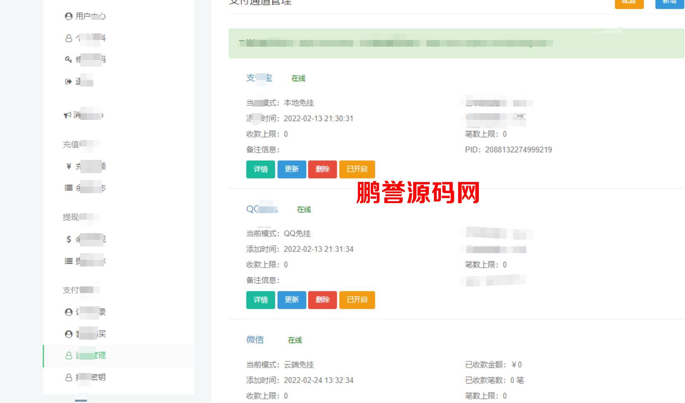Click the 当前模式: 云端免挂 text
Image resolution: width=685 pixels, height=403 pixels.
coord(280,365)
